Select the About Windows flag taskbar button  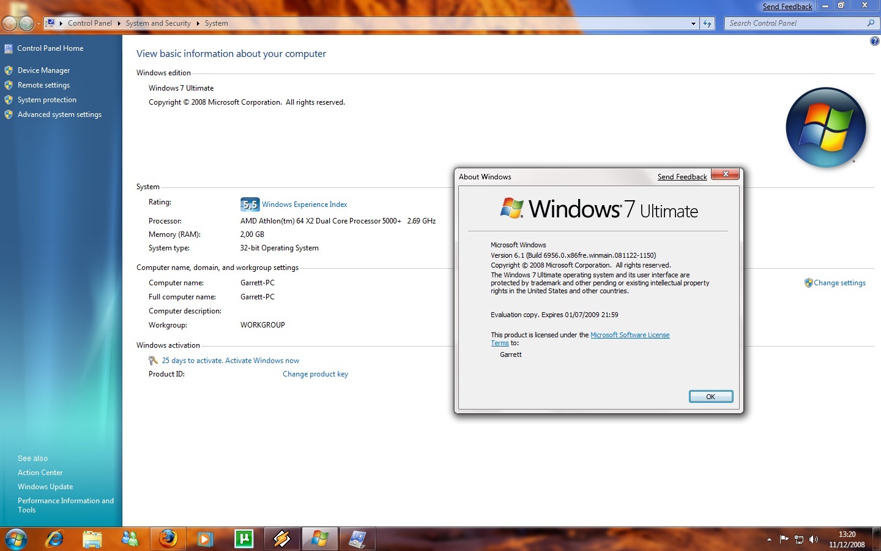point(319,539)
